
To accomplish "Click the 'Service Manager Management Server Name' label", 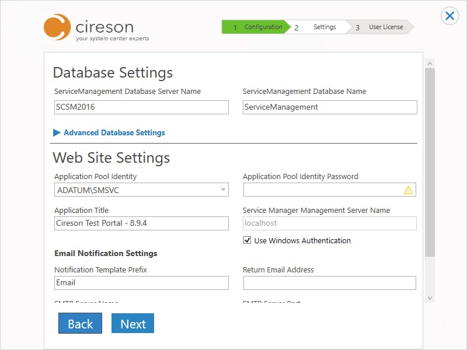I will point(316,211).
